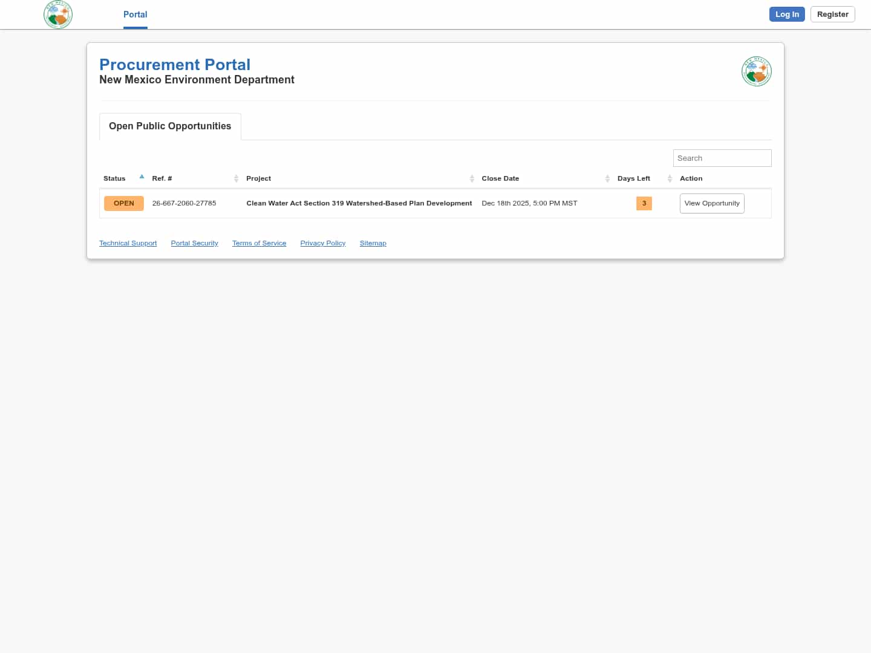Image resolution: width=871 pixels, height=653 pixels.
Task: Click the OPEN status badge
Action: (x=123, y=203)
